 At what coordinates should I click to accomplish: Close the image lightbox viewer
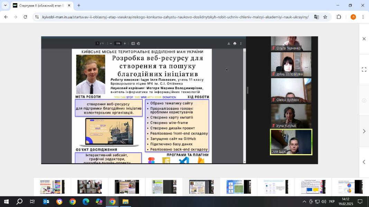click(364, 39)
